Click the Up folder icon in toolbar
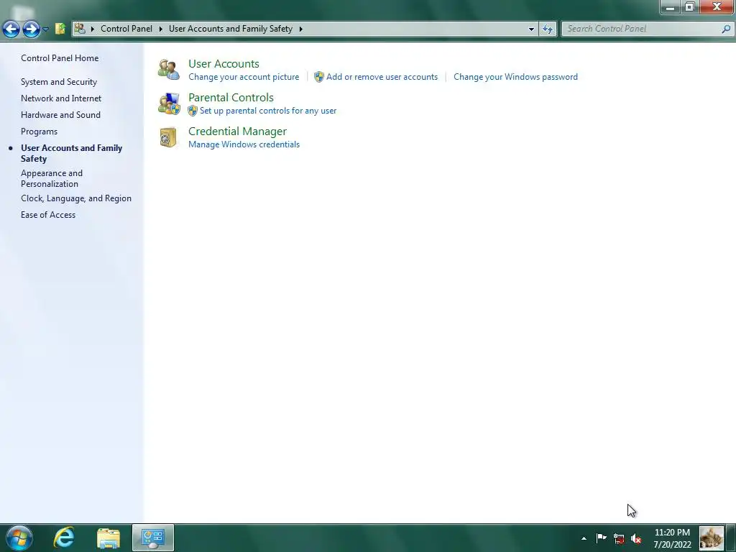 (x=60, y=29)
